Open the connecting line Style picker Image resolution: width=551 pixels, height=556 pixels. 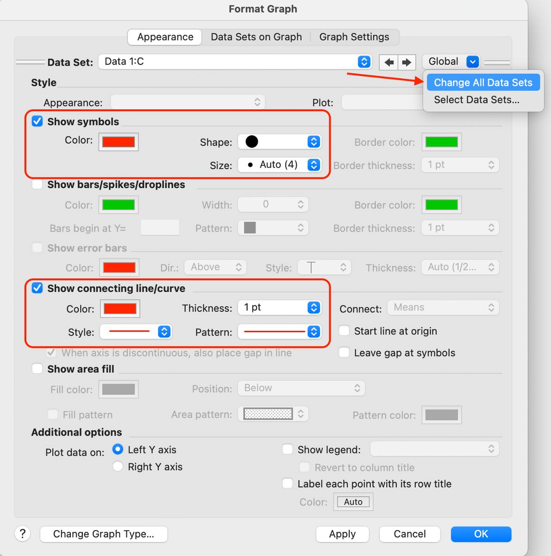(x=136, y=332)
